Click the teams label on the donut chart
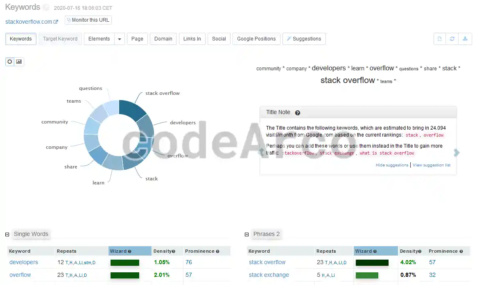This screenshot has width=477, height=285. tap(74, 101)
